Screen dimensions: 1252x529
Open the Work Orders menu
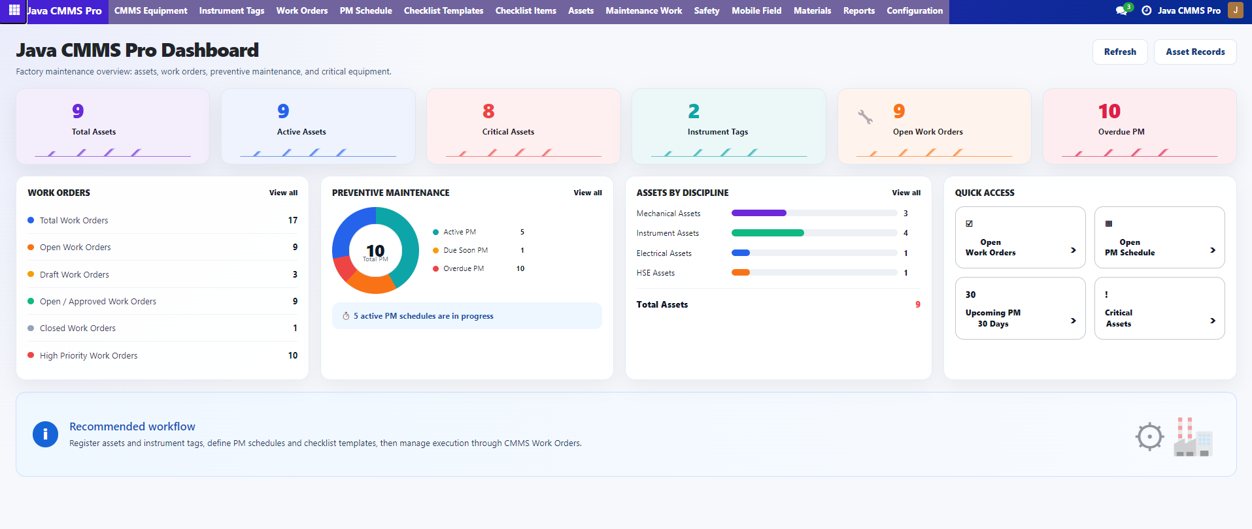[301, 11]
